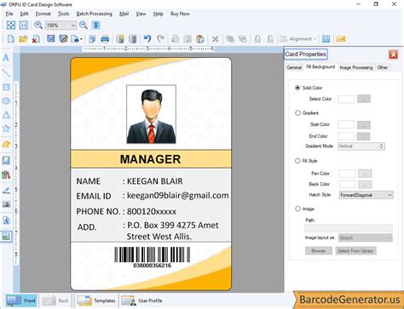Click the Print icon in toolbar
Screen dimensions: 404x309
105,39
